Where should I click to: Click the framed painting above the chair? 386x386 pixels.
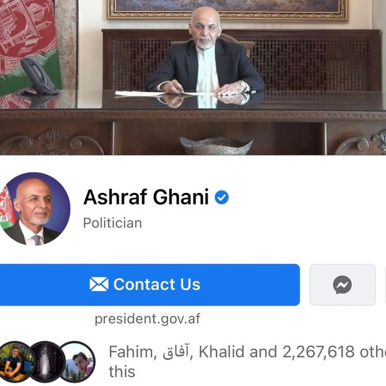coord(227,10)
